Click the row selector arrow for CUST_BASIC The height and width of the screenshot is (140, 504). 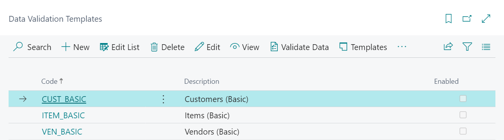[23, 99]
